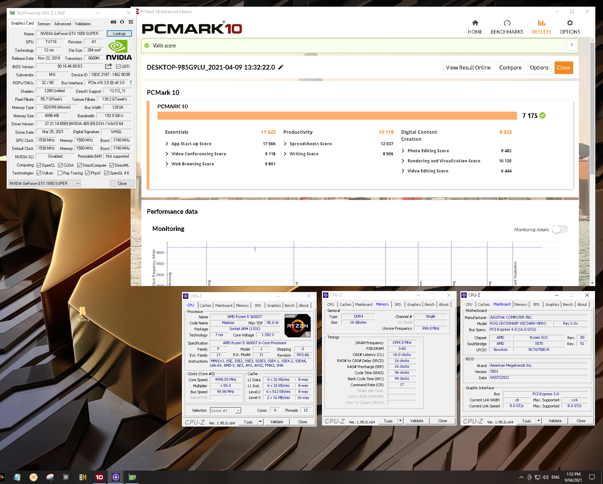Toggle OpenCL checkbox
Screen dimensions: 603x484
[39, 165]
